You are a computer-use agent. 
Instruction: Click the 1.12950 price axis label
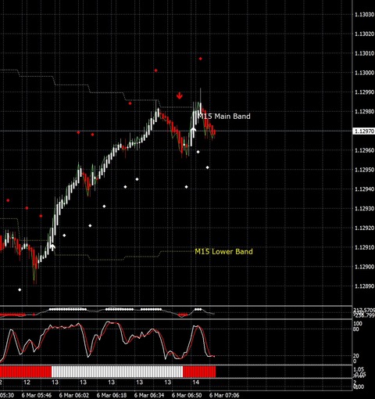coord(365,170)
